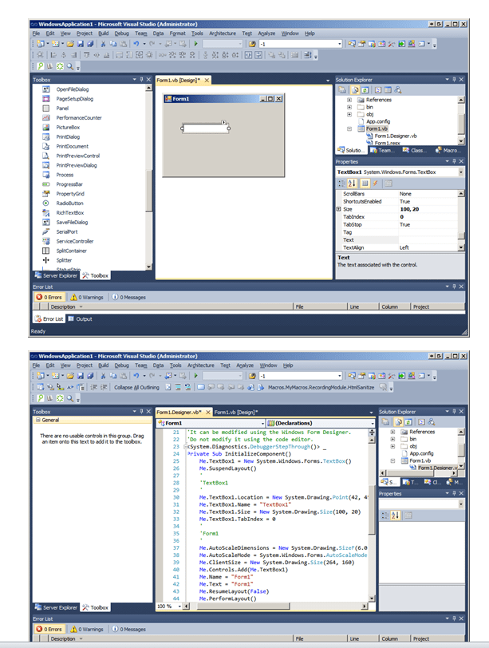Click Open File folder icon, upper window

(70, 44)
